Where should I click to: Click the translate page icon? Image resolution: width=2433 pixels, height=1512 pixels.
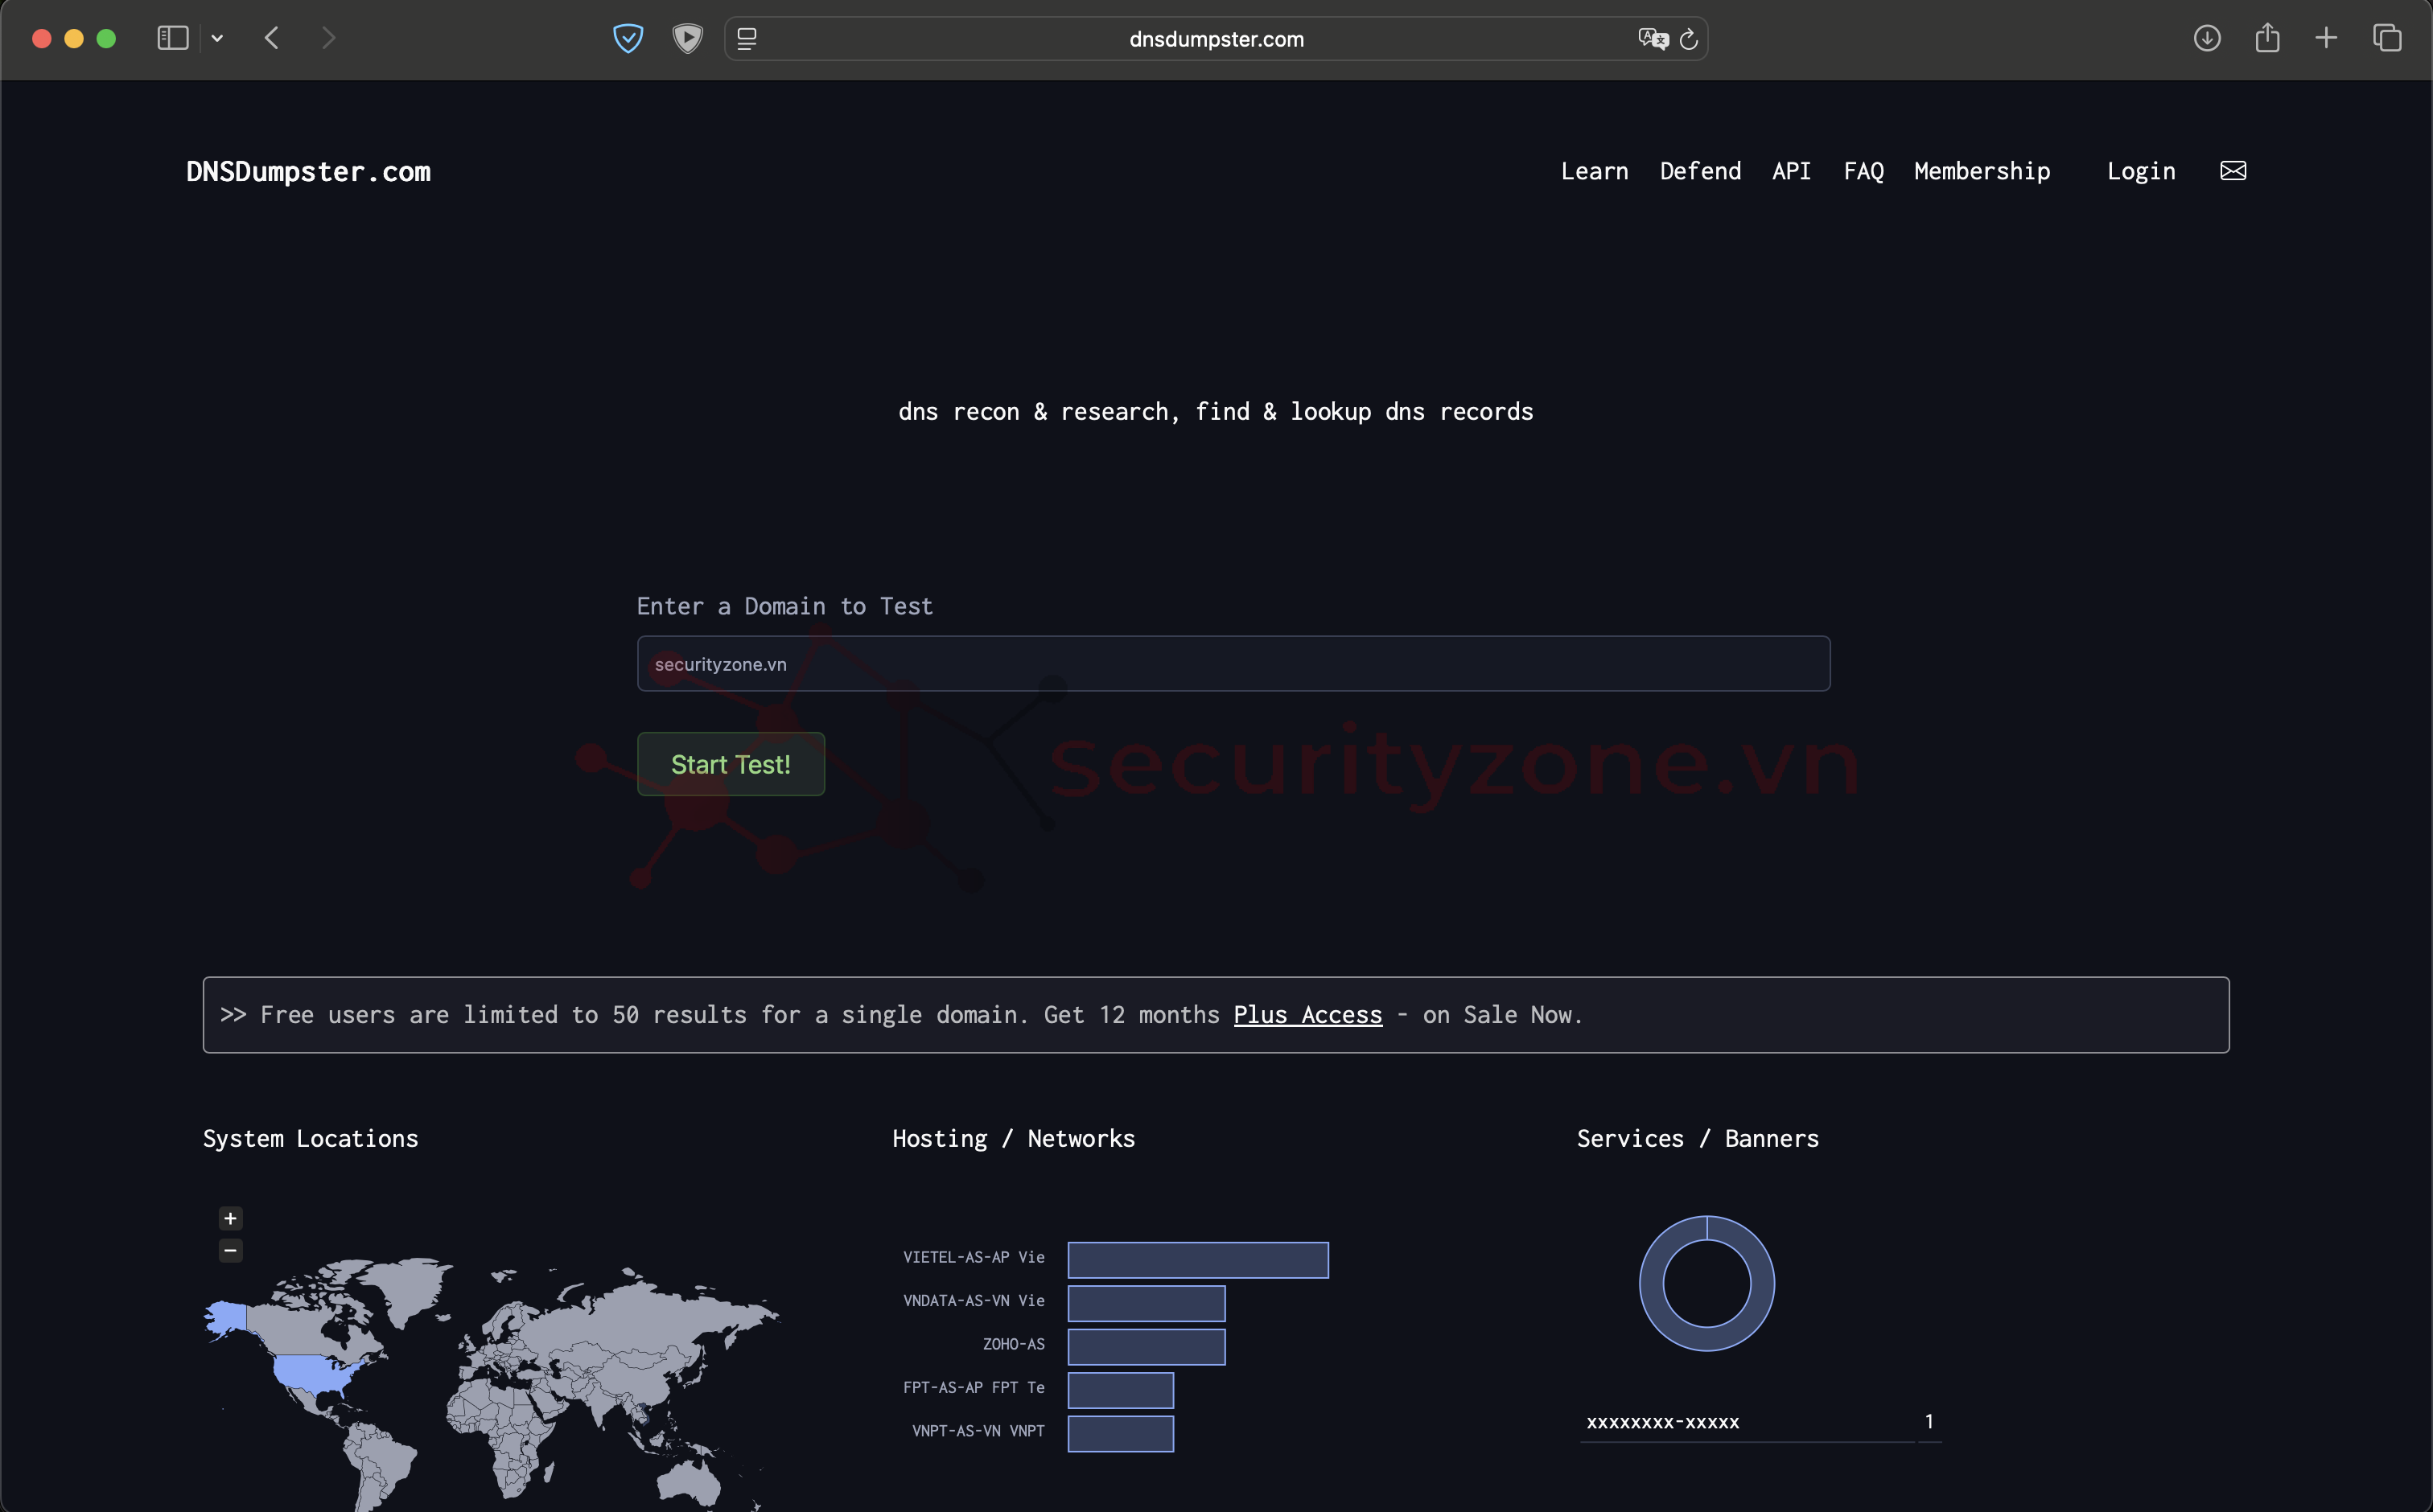click(x=1653, y=39)
